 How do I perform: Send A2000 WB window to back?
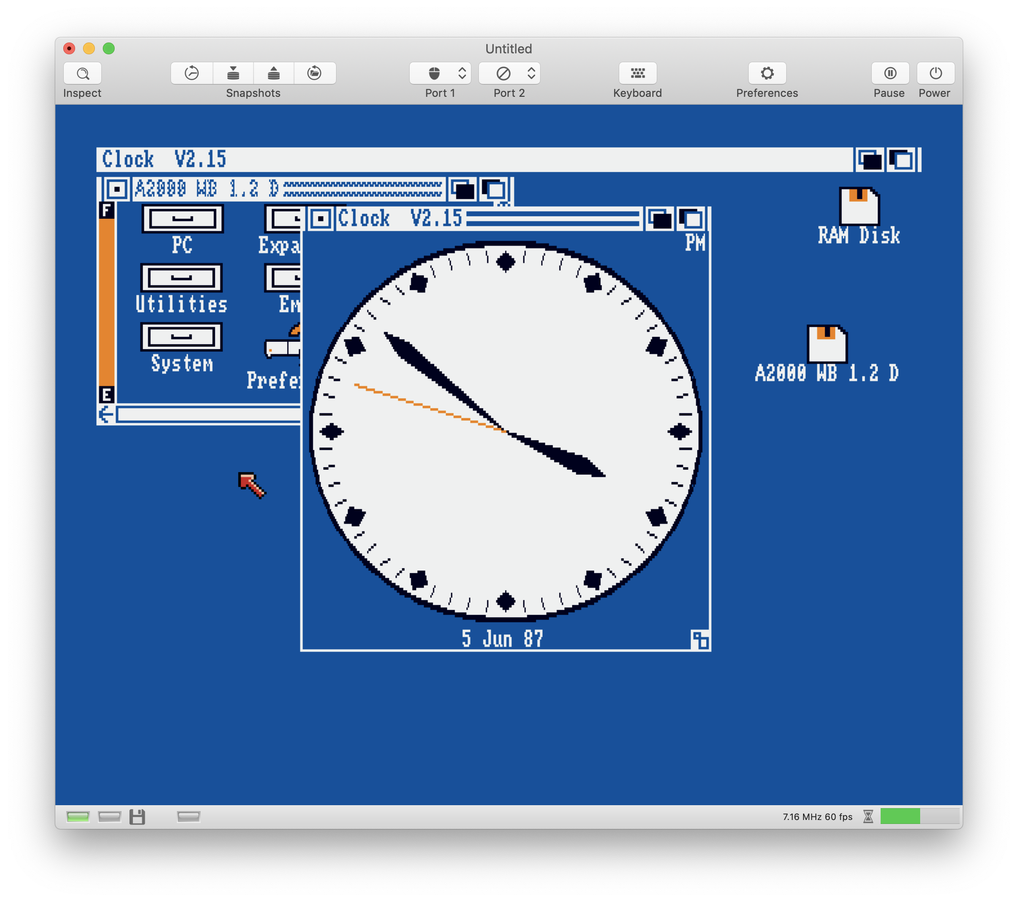coord(463,189)
